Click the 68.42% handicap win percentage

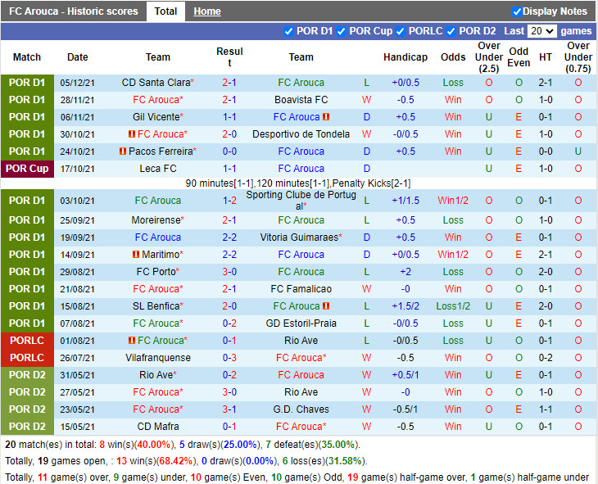tap(176, 461)
